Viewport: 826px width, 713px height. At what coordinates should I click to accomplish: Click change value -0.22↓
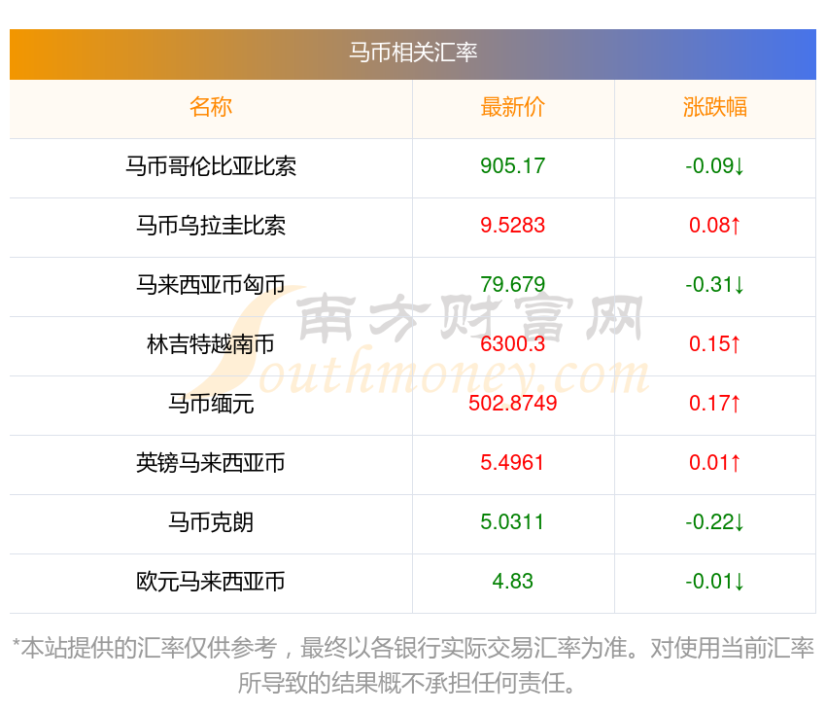[x=715, y=522]
